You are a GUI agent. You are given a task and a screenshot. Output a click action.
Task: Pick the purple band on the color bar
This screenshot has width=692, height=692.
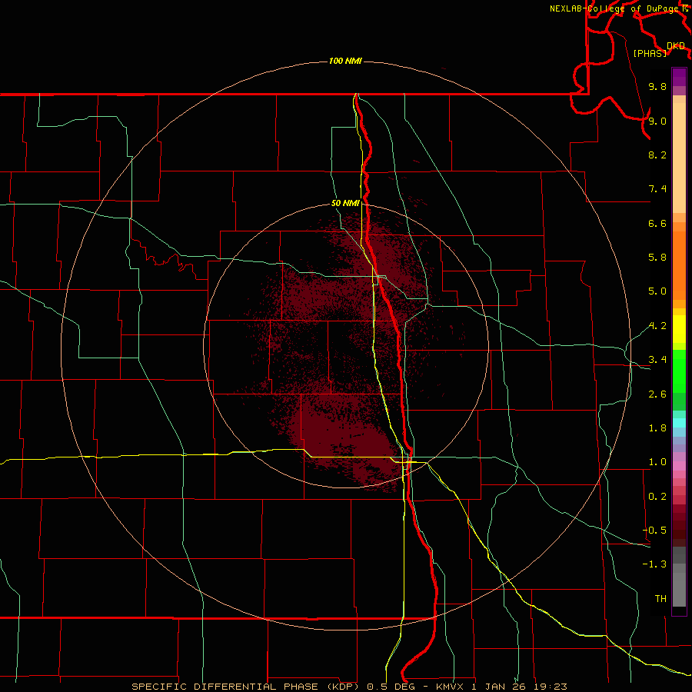(679, 77)
